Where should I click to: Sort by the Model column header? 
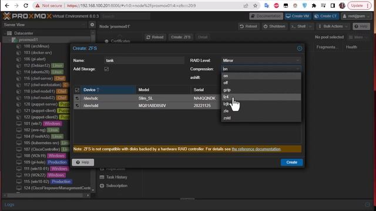click(x=163, y=90)
